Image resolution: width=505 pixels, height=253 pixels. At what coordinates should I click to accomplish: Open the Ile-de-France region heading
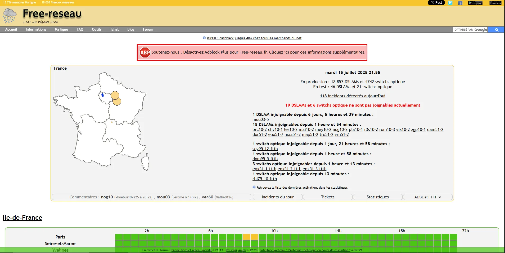pos(22,218)
